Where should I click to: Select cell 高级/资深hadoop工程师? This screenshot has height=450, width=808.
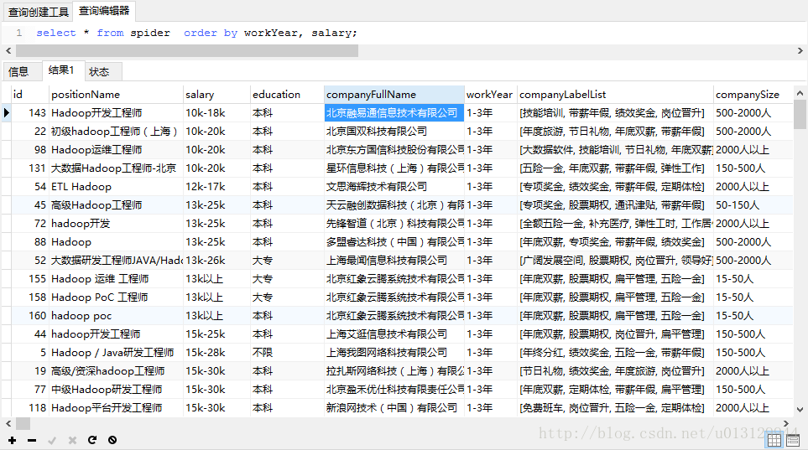(x=116, y=371)
